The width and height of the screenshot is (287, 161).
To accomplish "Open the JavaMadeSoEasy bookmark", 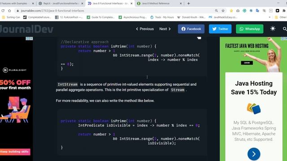I will (x=223, y=17).
